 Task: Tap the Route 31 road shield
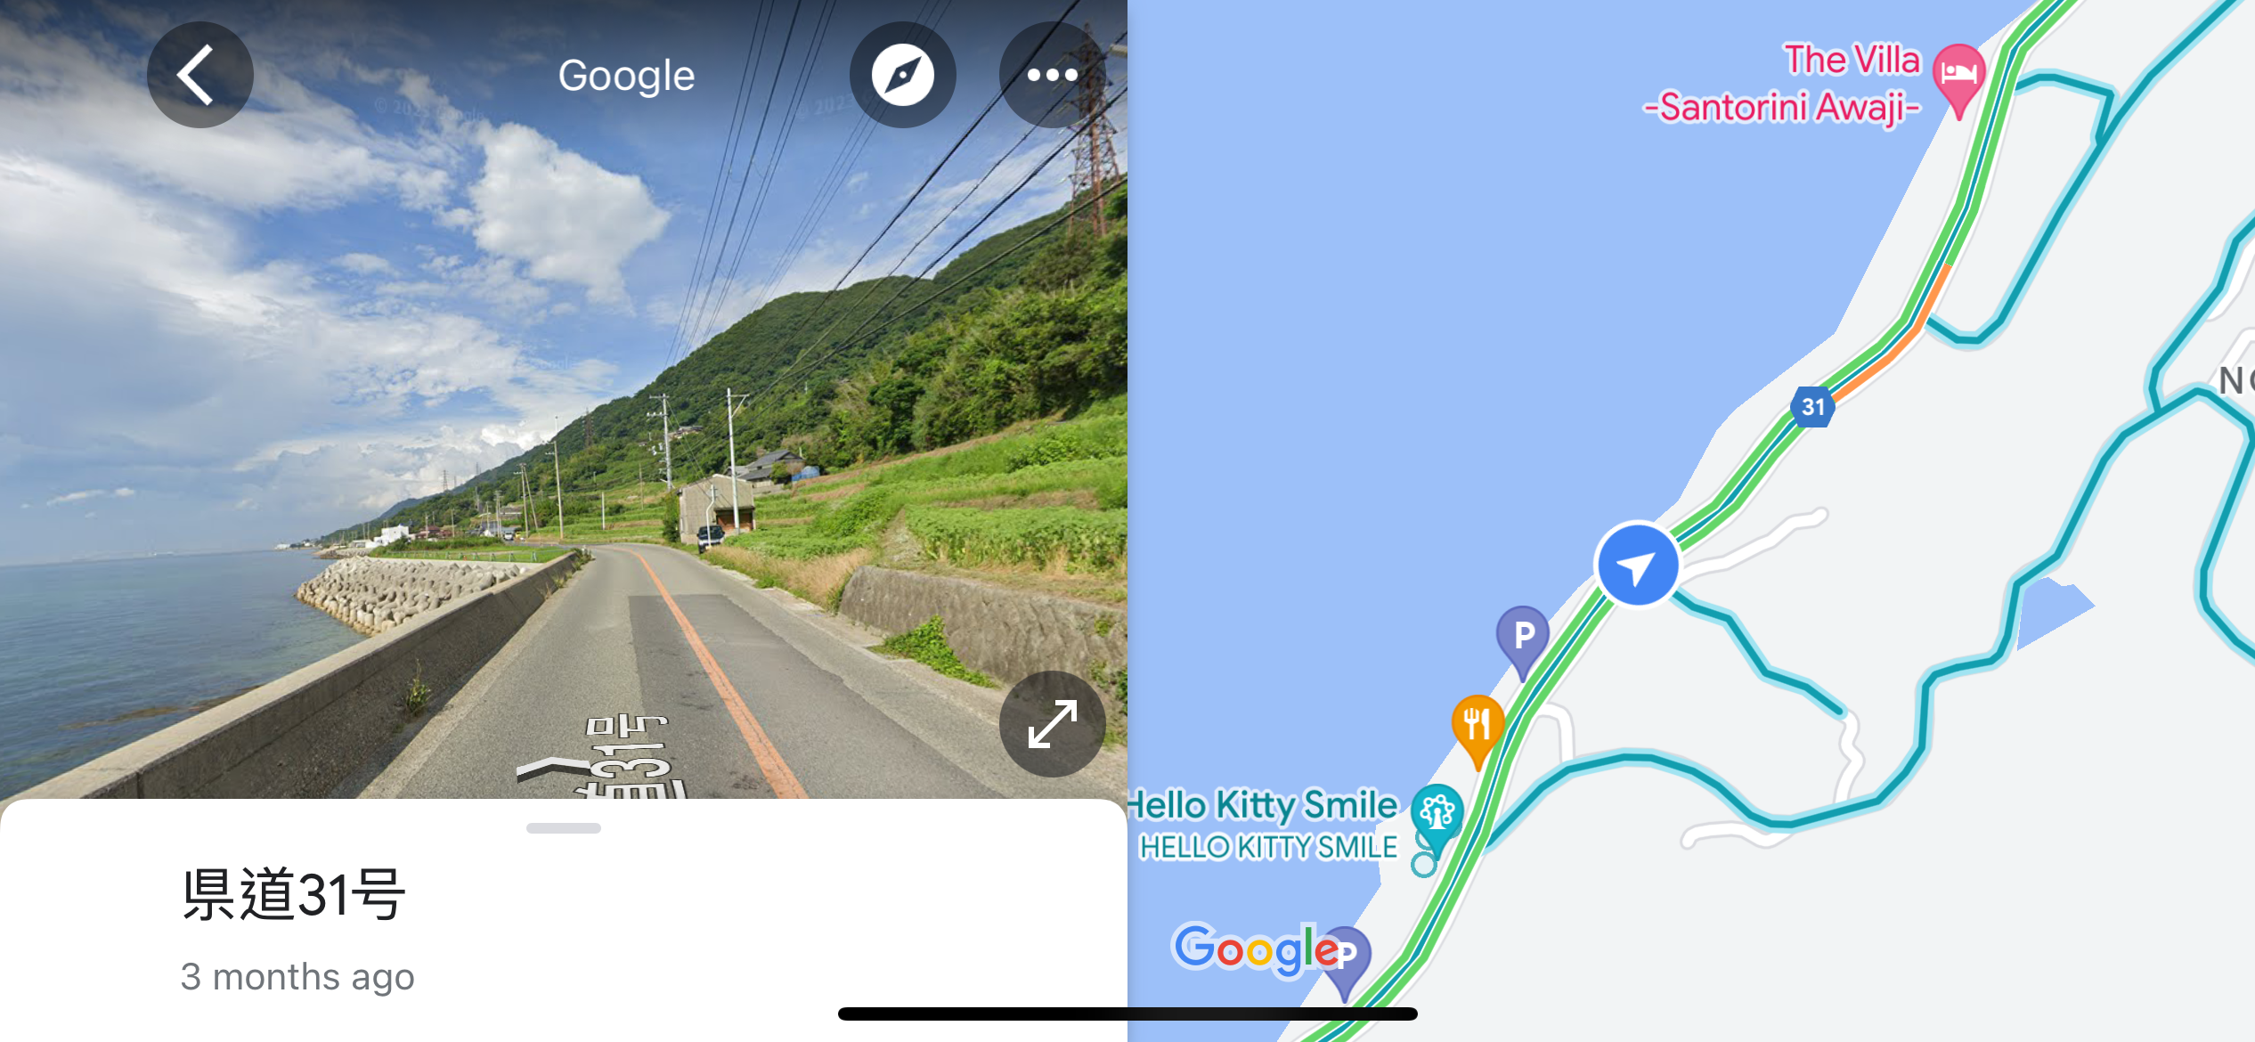pyautogui.click(x=1813, y=407)
